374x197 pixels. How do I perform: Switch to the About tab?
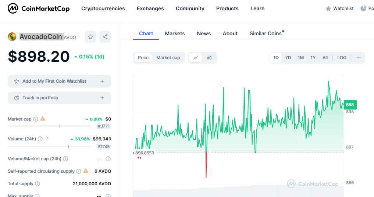click(x=230, y=33)
